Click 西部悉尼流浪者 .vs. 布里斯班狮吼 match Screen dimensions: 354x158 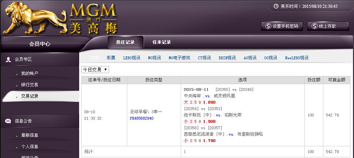point(223,135)
